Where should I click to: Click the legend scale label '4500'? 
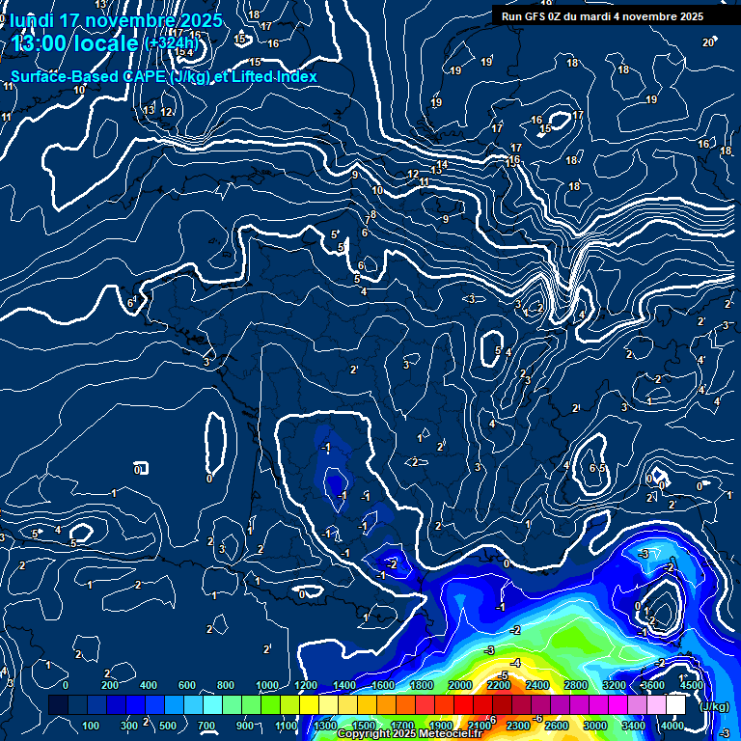[x=692, y=685]
